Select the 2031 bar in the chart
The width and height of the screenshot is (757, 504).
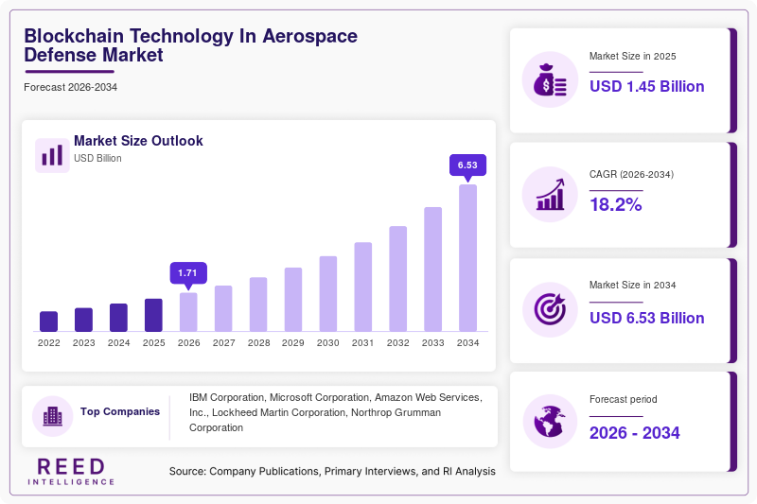point(363,287)
